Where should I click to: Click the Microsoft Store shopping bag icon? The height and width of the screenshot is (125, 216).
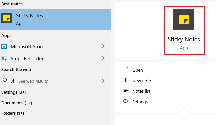[4, 46]
